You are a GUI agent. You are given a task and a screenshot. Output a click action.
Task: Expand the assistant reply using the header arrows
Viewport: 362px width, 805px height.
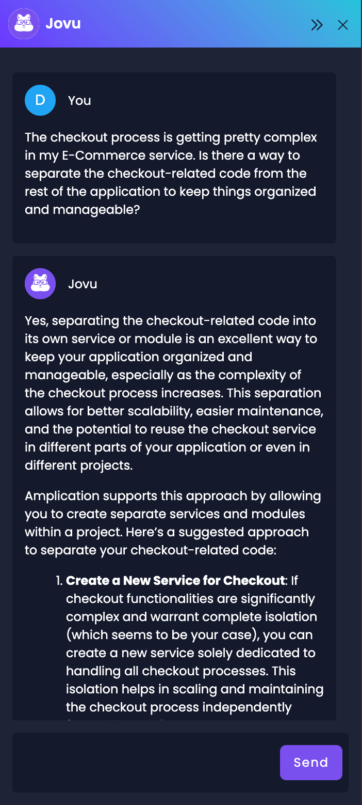(x=317, y=24)
